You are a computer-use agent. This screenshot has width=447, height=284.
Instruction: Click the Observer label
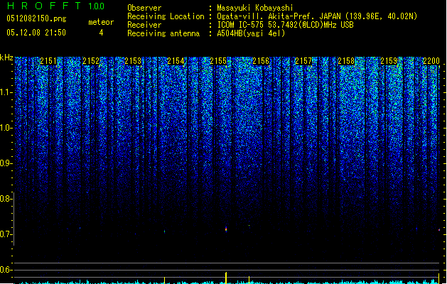coord(144,8)
